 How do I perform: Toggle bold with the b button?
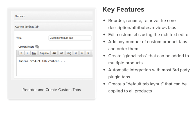(x=21, y=53)
